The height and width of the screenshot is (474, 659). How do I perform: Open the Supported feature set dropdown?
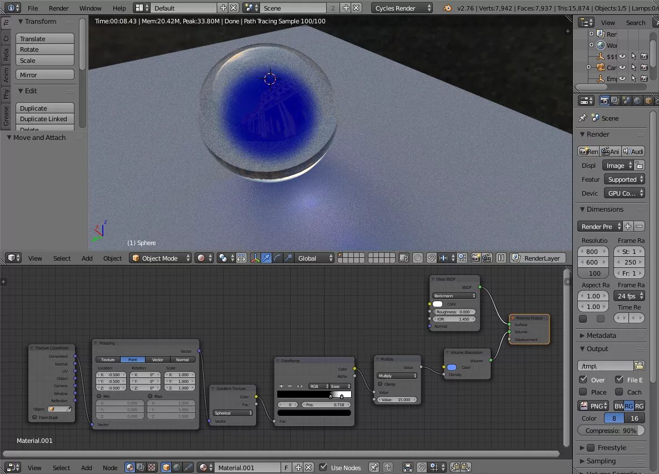624,179
